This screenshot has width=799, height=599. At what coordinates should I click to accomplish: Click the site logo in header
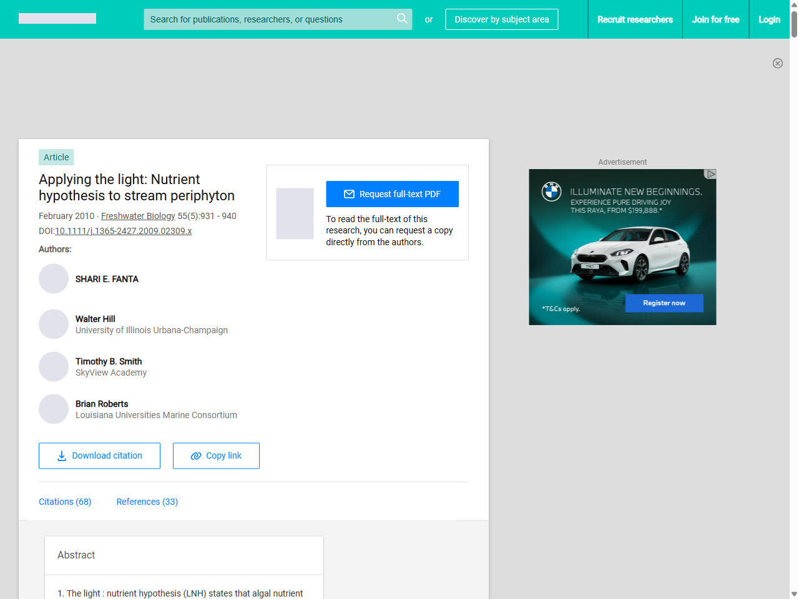(x=57, y=19)
